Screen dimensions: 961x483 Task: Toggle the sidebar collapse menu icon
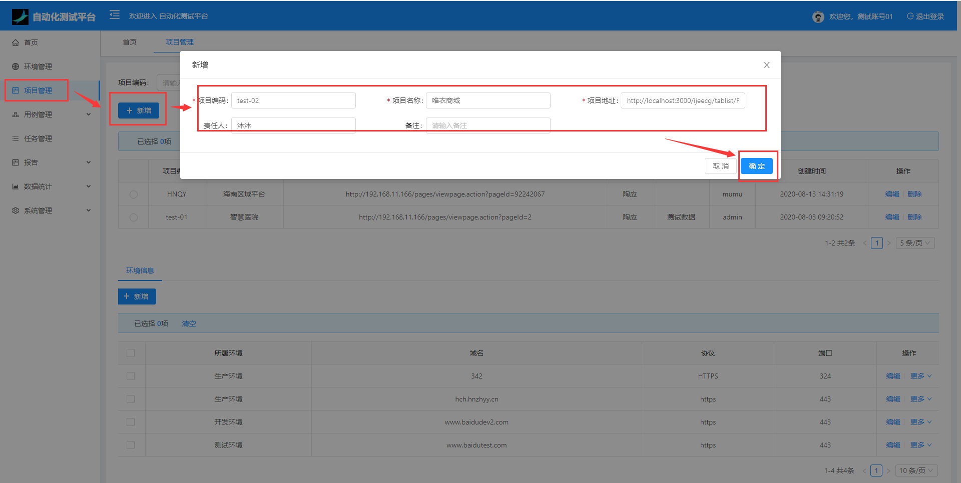click(x=115, y=15)
